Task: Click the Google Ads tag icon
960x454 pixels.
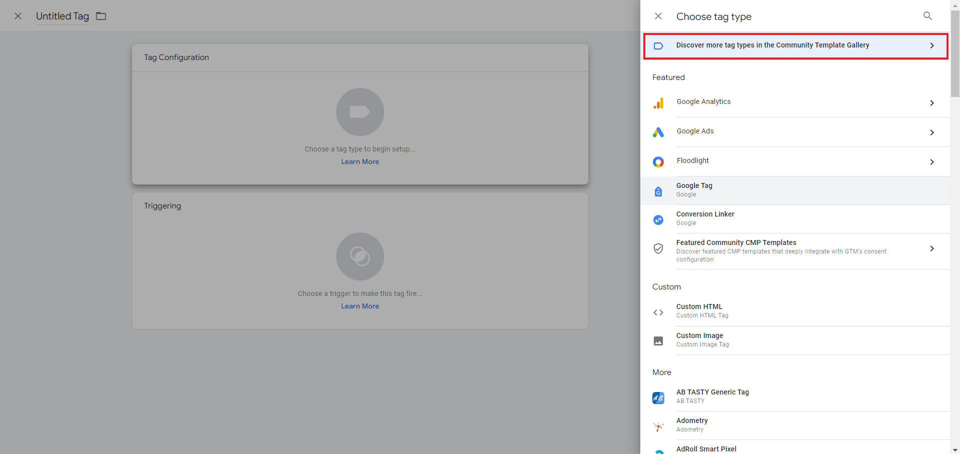Action: tap(658, 132)
